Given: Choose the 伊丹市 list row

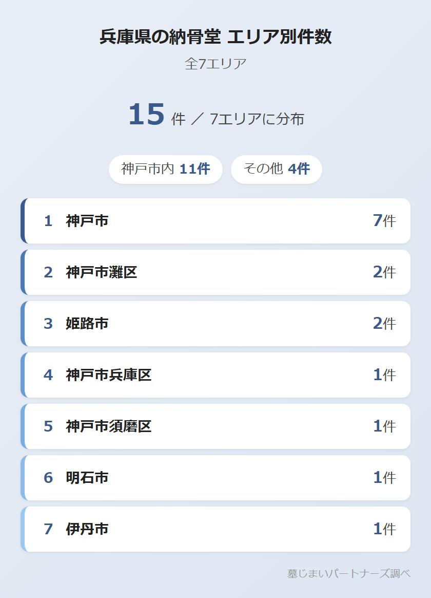Looking at the screenshot, I should click(215, 529).
